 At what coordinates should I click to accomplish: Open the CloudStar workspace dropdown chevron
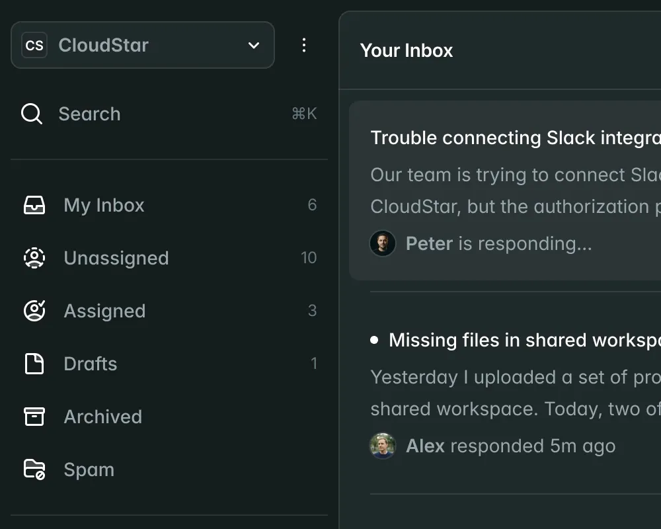(253, 45)
